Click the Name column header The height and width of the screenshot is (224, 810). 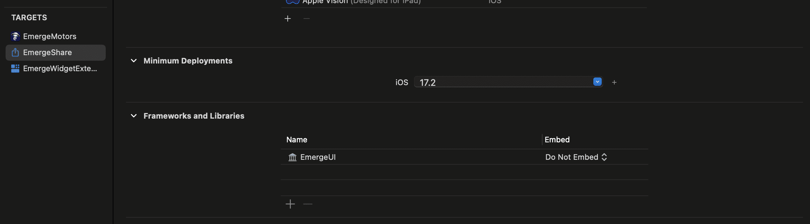pos(297,140)
